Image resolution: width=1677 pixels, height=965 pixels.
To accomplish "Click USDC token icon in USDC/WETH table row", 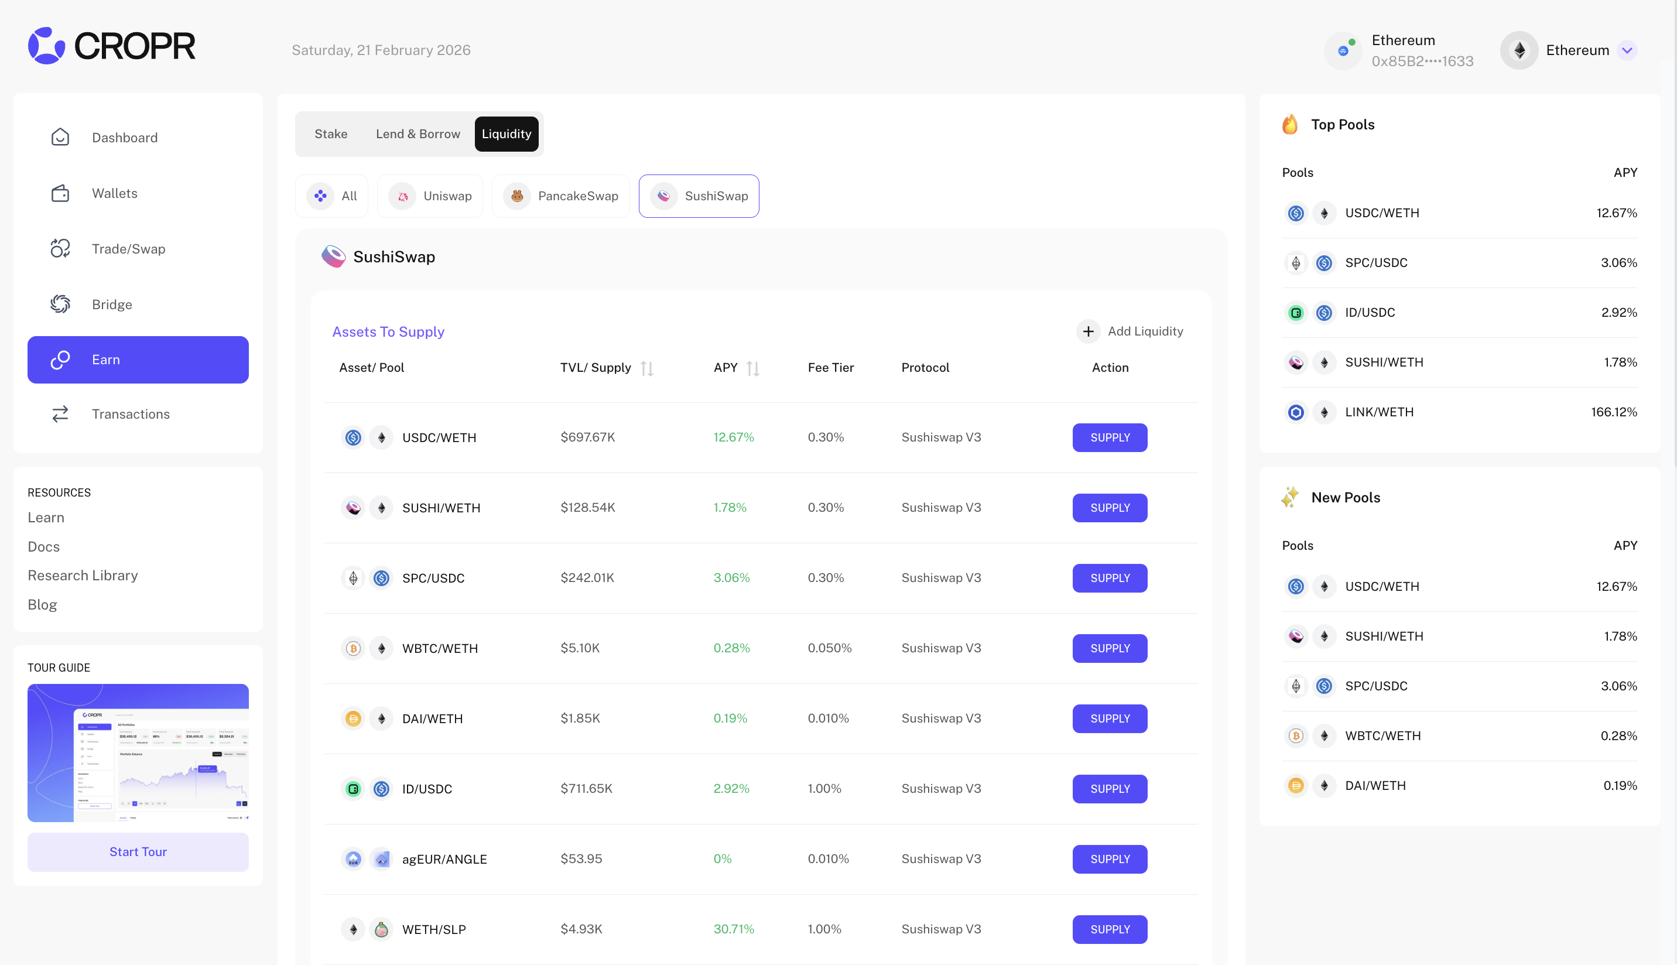I will click(x=353, y=437).
